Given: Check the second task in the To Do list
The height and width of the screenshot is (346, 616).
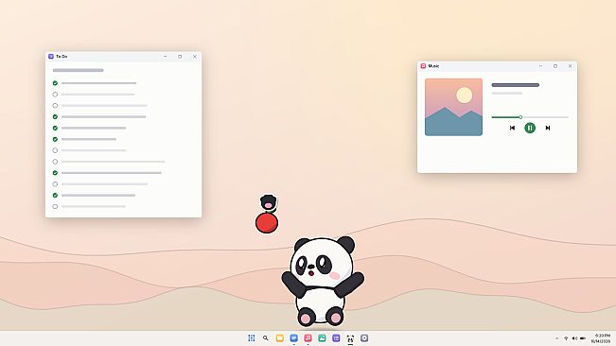Looking at the screenshot, I should click(x=55, y=95).
